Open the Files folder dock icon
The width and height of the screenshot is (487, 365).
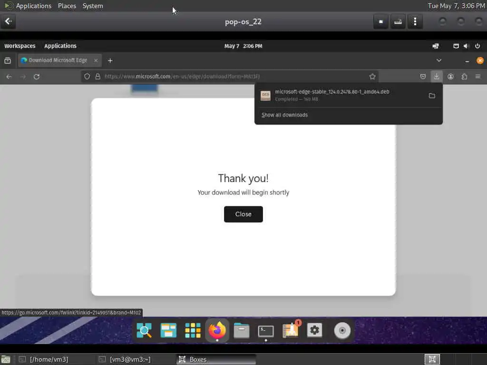coord(241,330)
